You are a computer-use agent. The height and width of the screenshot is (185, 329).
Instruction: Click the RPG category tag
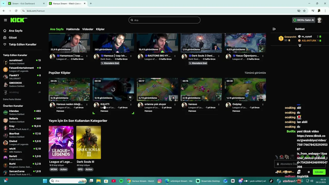(x=80, y=169)
